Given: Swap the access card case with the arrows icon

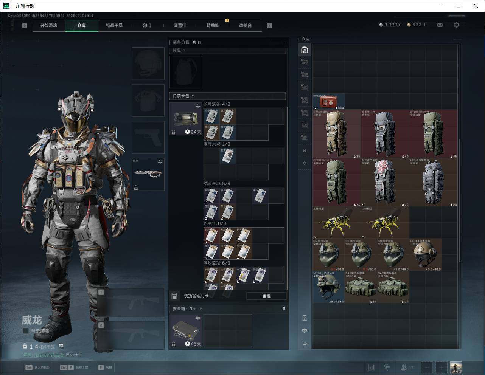Looking at the screenshot, I should click(197, 106).
